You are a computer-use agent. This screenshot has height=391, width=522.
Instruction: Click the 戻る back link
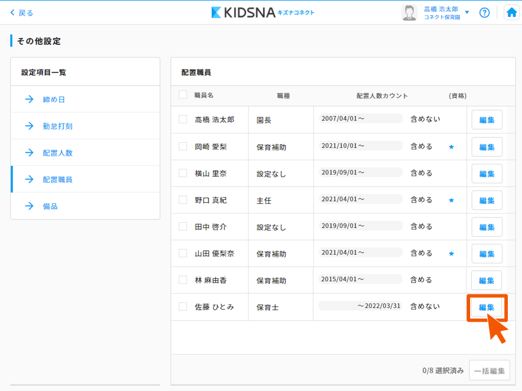pos(22,13)
